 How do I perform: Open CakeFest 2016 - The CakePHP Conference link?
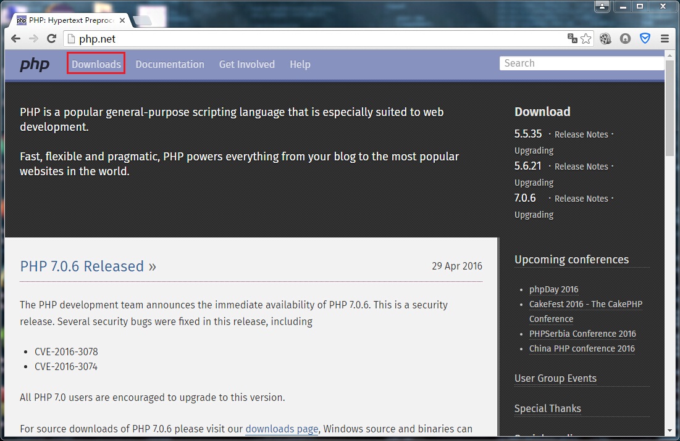pyautogui.click(x=586, y=311)
